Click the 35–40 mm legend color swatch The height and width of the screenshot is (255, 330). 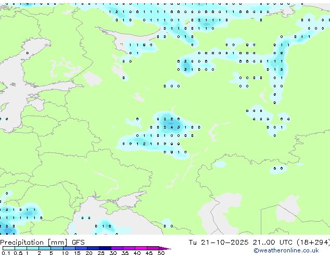click(x=129, y=248)
